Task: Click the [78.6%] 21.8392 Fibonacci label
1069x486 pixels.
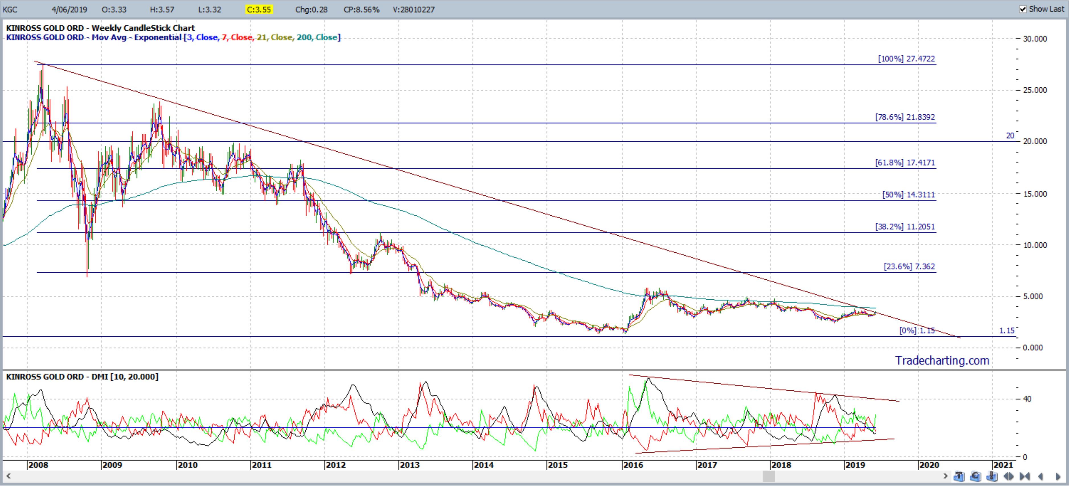Action: click(905, 117)
